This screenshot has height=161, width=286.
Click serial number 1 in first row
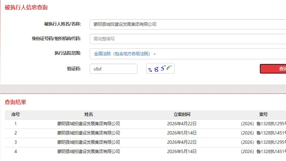click(x=16, y=124)
